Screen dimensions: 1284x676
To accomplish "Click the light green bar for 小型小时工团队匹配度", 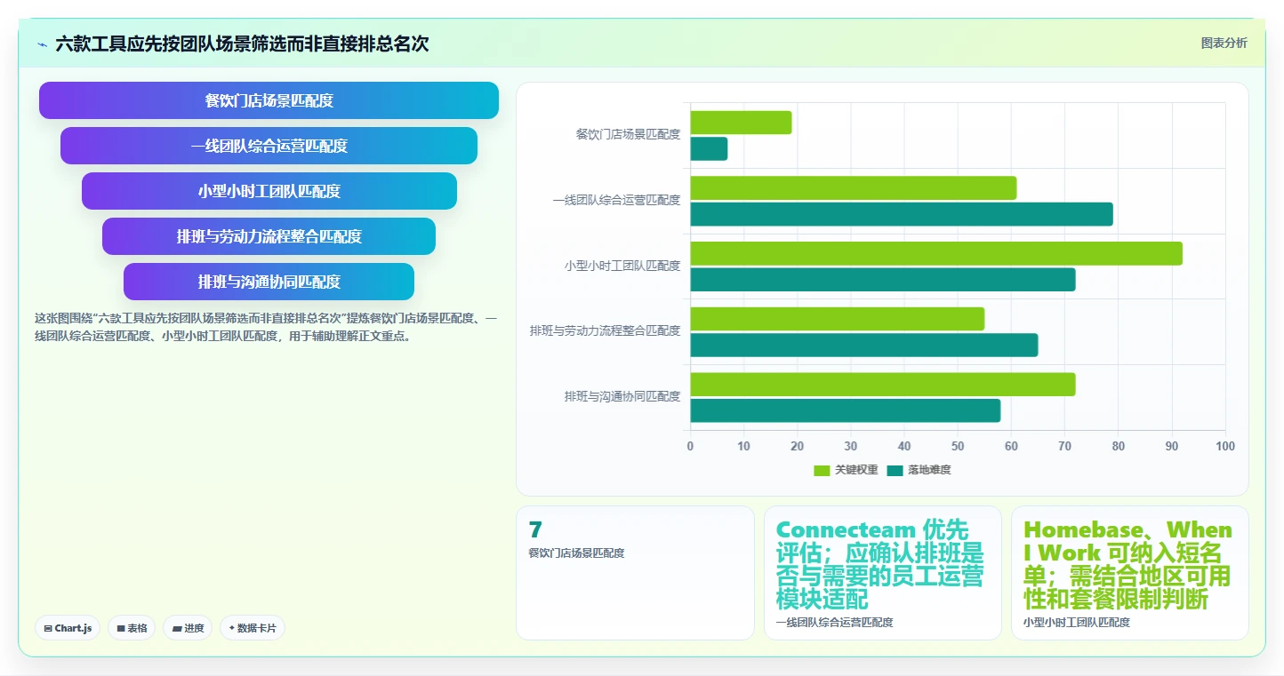I will click(x=936, y=253).
